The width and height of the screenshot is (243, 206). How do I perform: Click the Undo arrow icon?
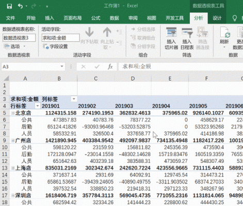[20, 6]
